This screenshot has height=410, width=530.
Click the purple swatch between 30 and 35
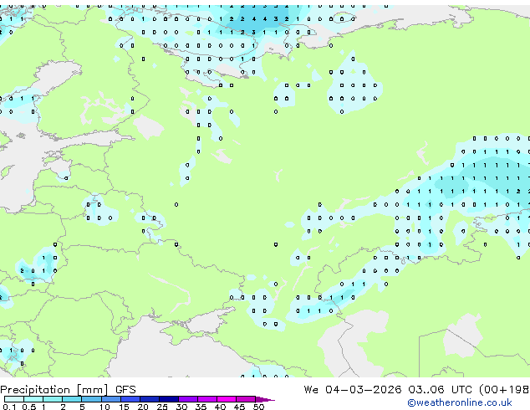point(188,399)
